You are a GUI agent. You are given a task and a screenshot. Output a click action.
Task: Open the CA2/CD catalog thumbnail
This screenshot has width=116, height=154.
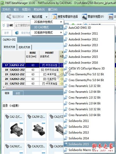tap(56, 127)
